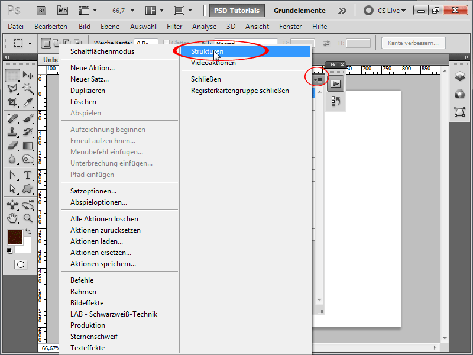Select the Crop tool
The width and height of the screenshot is (473, 355).
(x=12, y=102)
